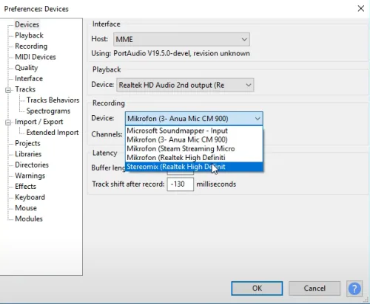Choose Microsoft Soundmapper - Input option
The image size is (370, 304).
(x=194, y=131)
